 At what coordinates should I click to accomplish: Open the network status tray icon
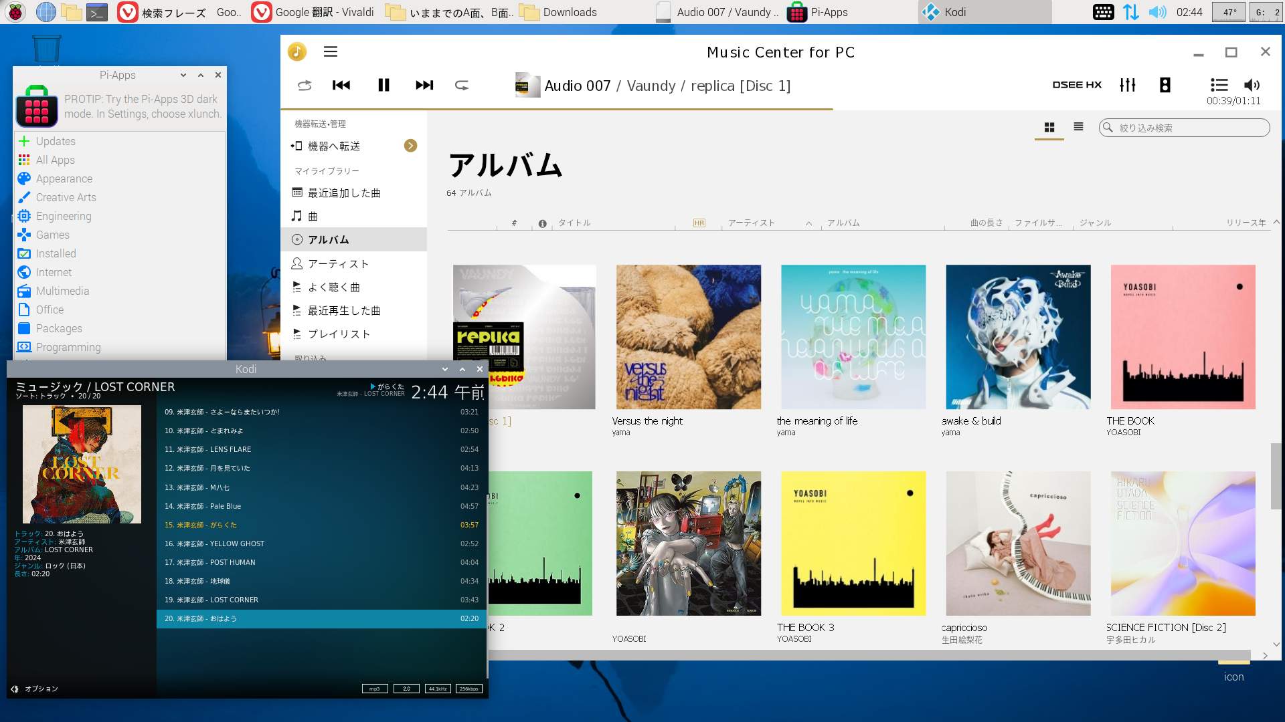coord(1131,12)
